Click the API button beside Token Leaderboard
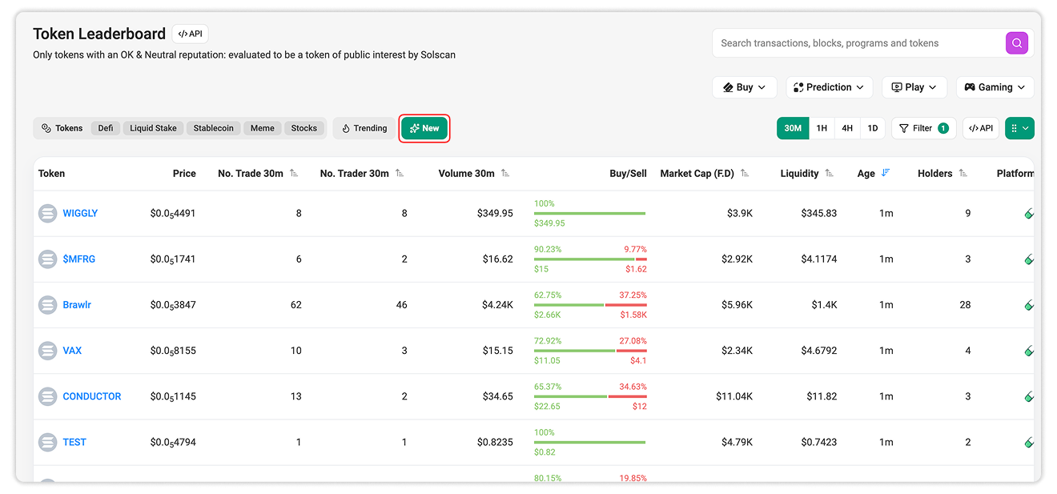Viewport: 1057px width, 494px height. click(x=190, y=34)
